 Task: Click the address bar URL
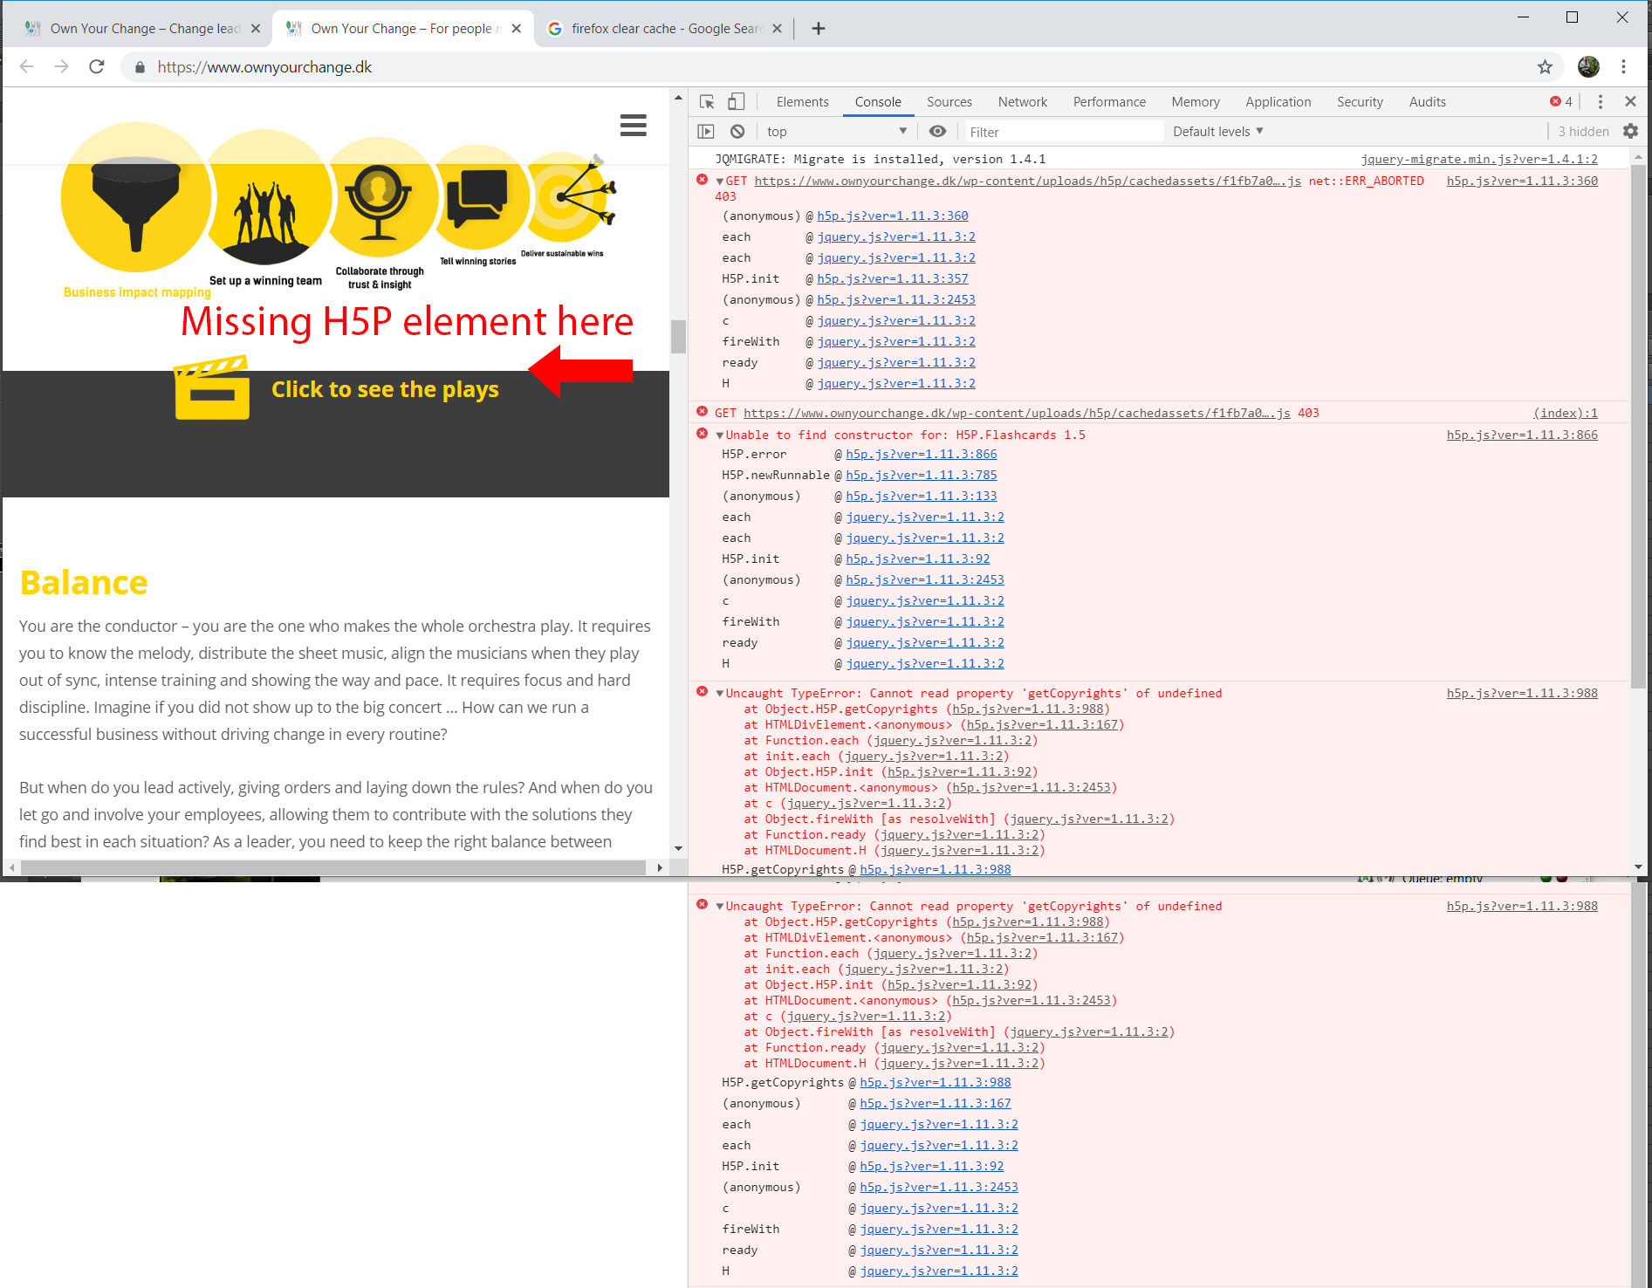point(264,67)
